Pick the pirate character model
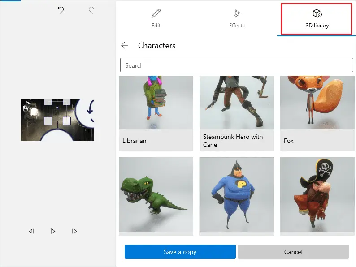The width and height of the screenshot is (356, 267). tap(317, 196)
